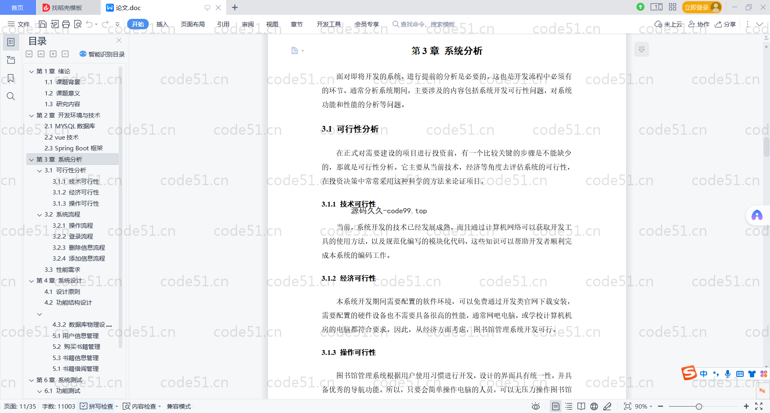Click the plus box icon in outline toolbar
Viewport: 770px width, 413px height.
point(53,54)
